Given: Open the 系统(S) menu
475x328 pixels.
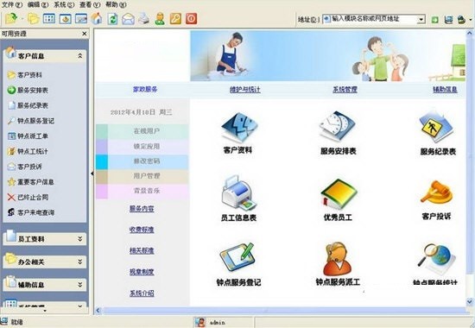Looking at the screenshot, I should click(64, 4).
